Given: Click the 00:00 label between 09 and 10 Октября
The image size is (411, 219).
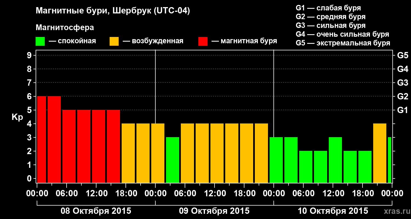Looking at the screenshot, I should click(274, 194).
